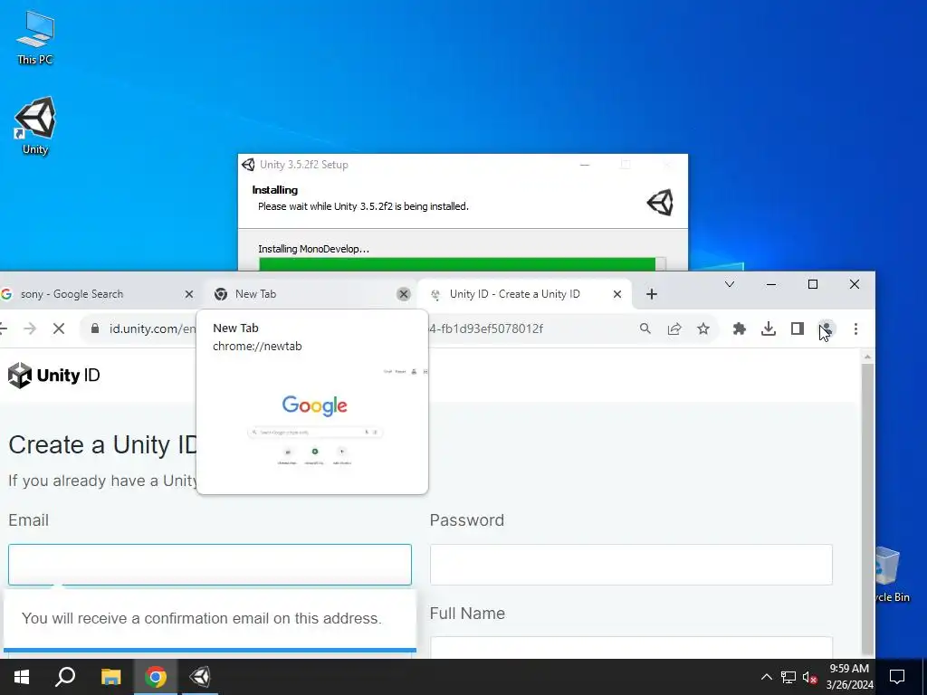Click the New Tab preview thumbnail

pyautogui.click(x=314, y=424)
